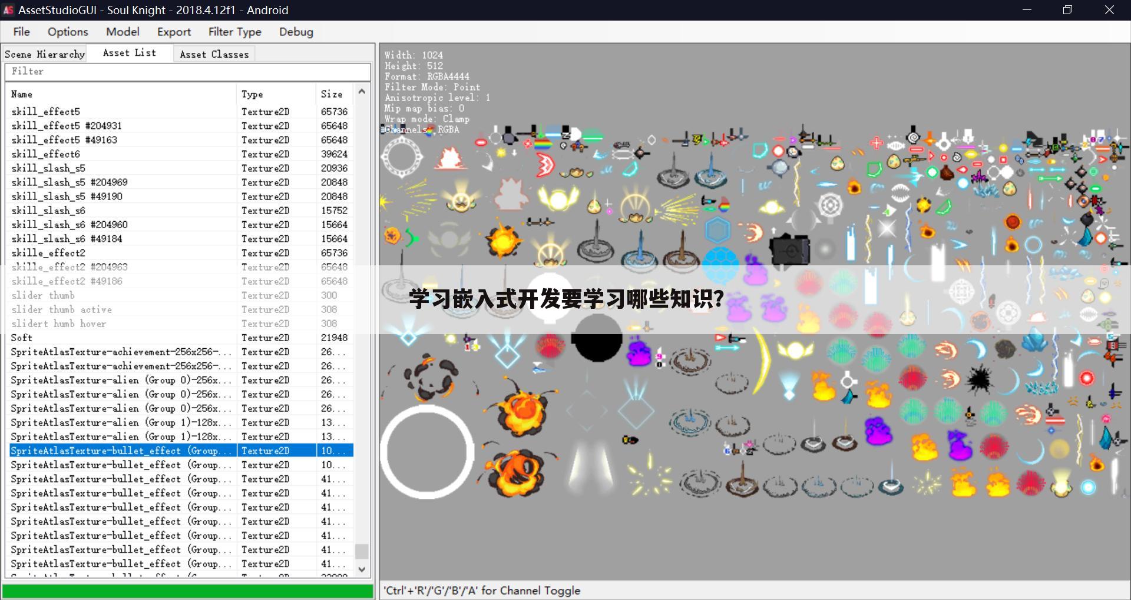Click the Type column header
1131x600 pixels.
coord(252,94)
